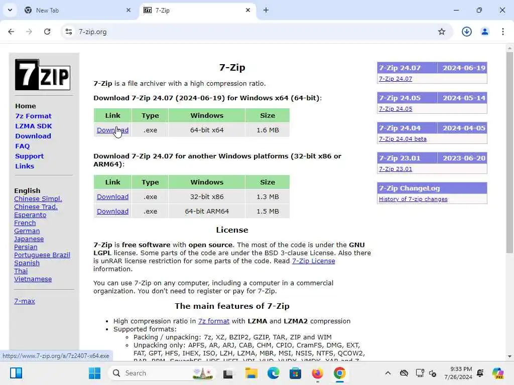Open the Copilot preview icon on the taskbar
The width and height of the screenshot is (514, 385).
(x=498, y=373)
